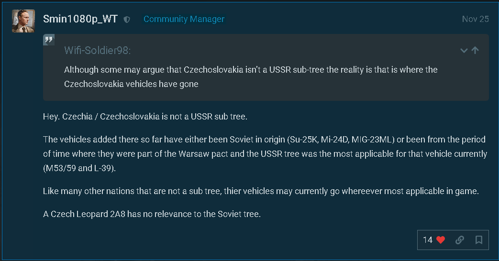Click the "Hey. Czechia / Czechoslovakia" sentence

[145, 117]
